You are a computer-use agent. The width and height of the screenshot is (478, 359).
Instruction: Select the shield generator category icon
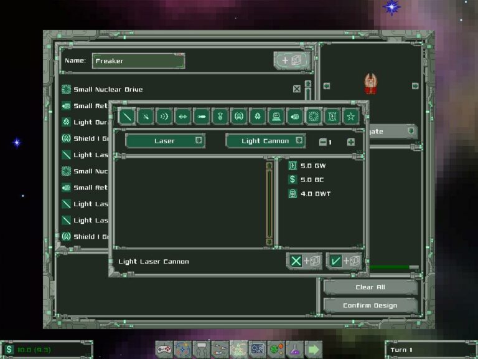point(239,117)
